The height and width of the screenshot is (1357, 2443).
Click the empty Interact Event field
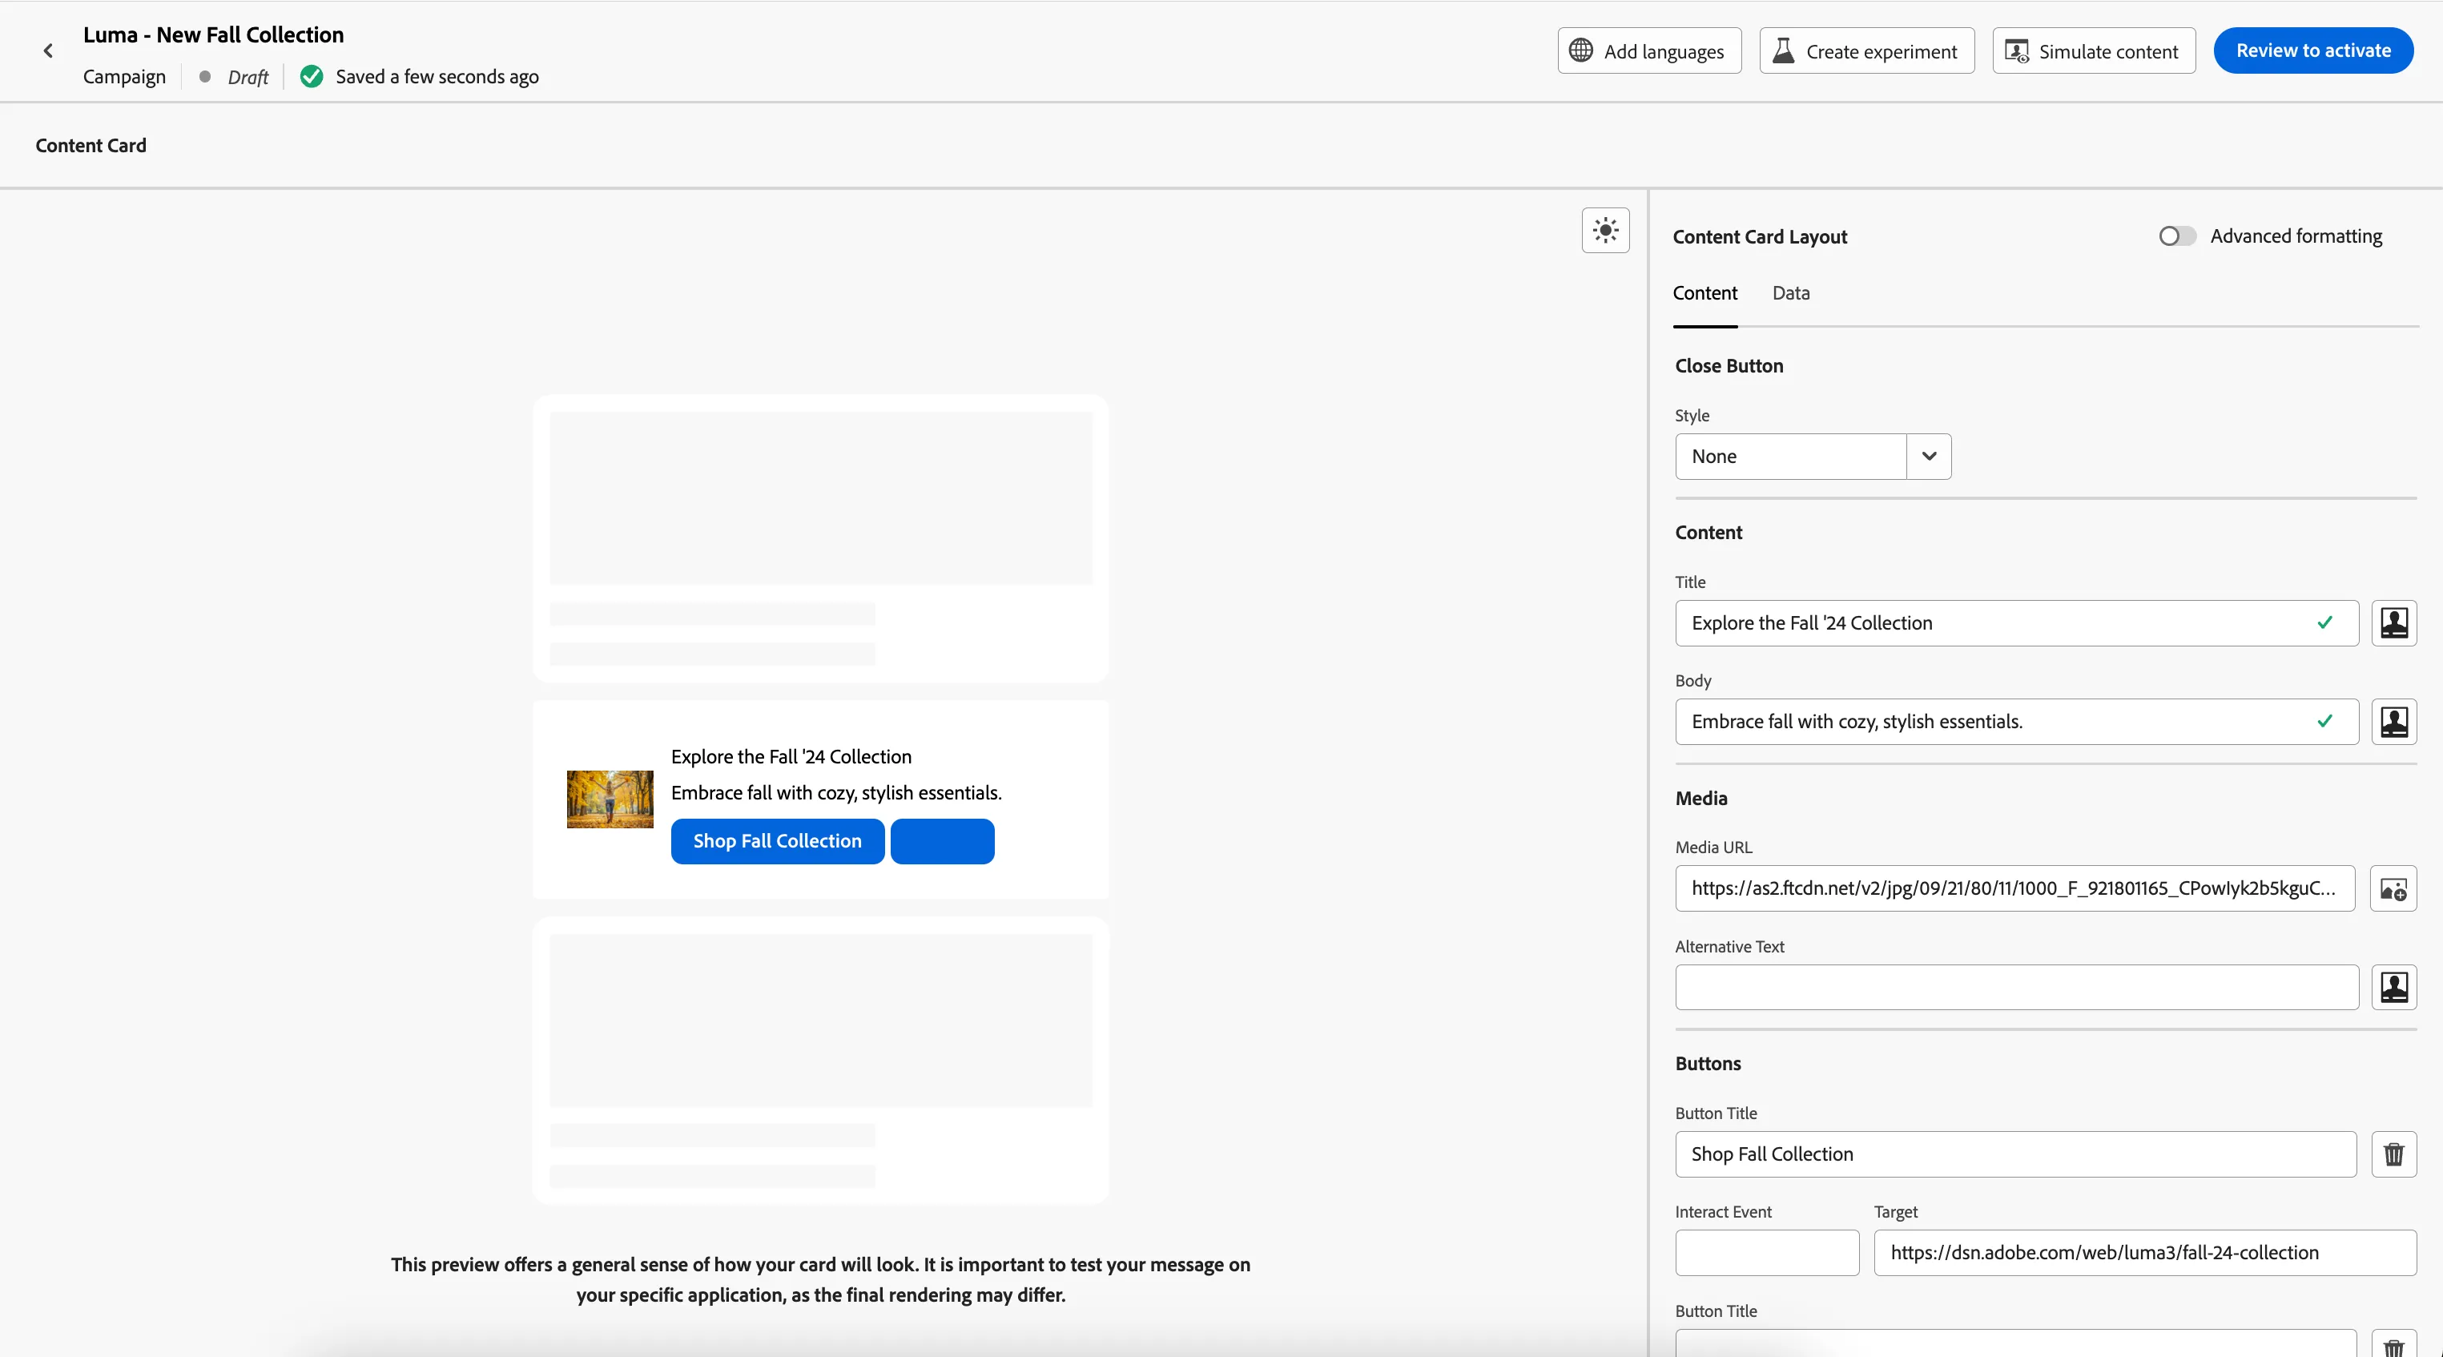(1766, 1253)
